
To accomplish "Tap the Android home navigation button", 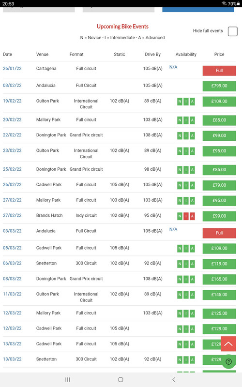I will click(121, 380).
